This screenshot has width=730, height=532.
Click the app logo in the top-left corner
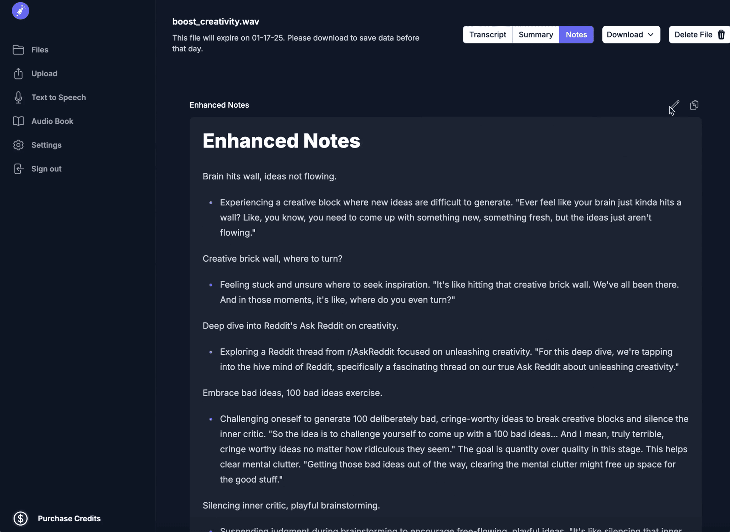pyautogui.click(x=20, y=11)
